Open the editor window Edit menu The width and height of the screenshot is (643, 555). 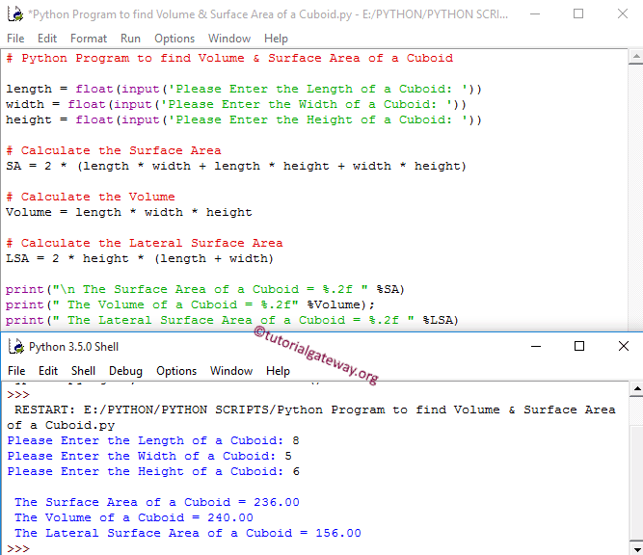(47, 39)
